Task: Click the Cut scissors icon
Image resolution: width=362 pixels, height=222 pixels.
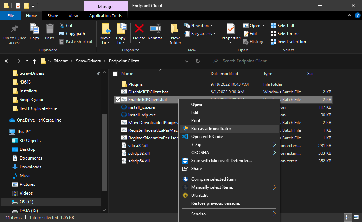Action: click(x=61, y=26)
